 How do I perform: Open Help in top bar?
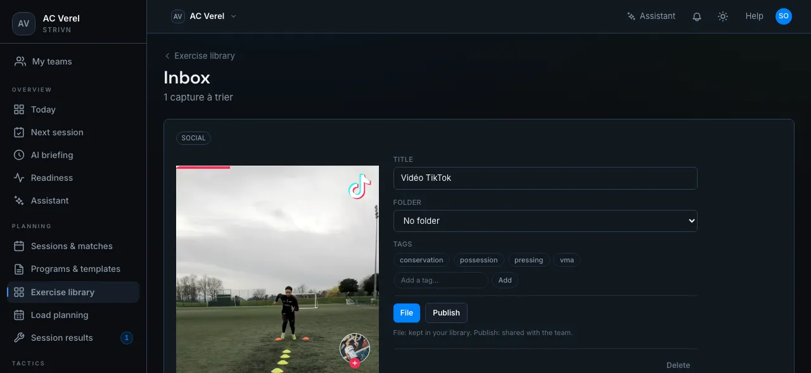(x=754, y=16)
